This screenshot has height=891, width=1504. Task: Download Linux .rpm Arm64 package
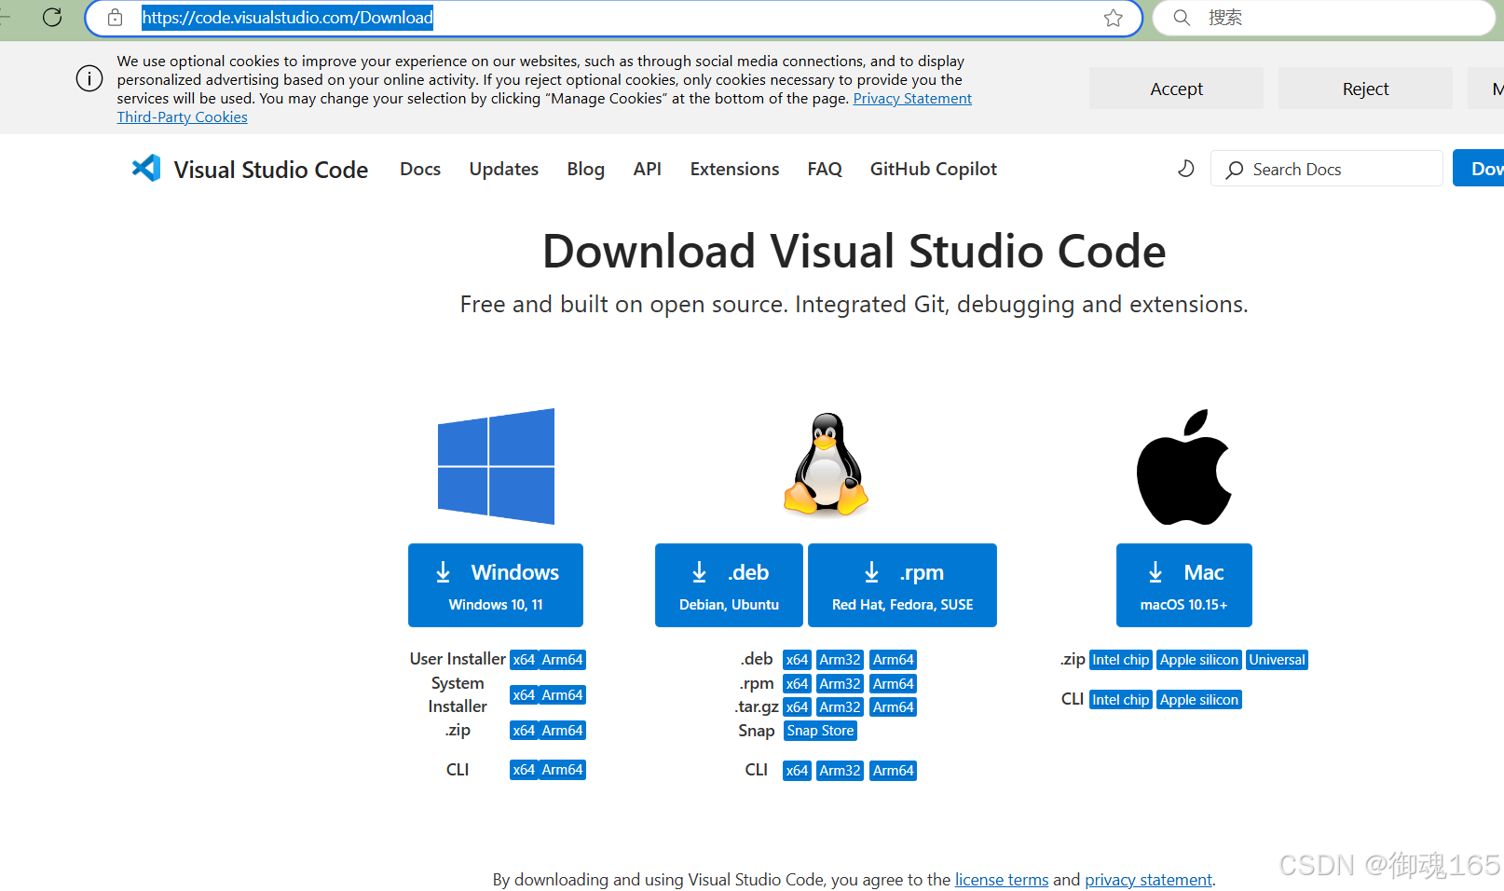click(x=893, y=684)
